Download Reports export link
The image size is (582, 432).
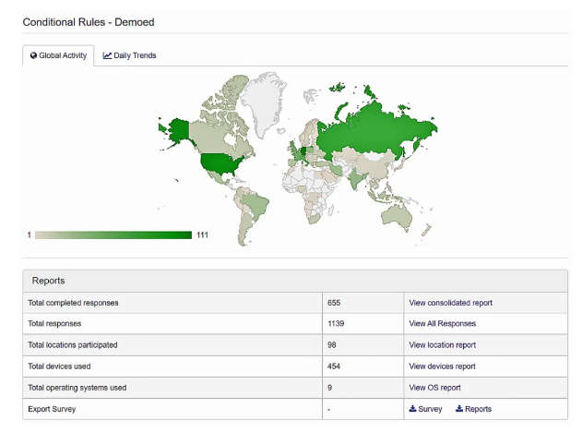click(473, 409)
